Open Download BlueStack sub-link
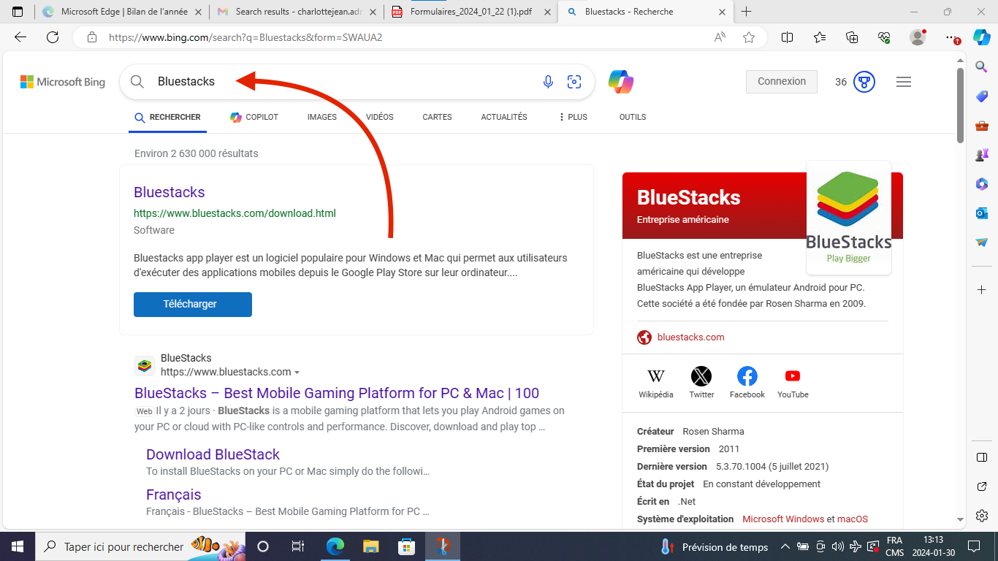This screenshot has width=998, height=561. (x=213, y=454)
